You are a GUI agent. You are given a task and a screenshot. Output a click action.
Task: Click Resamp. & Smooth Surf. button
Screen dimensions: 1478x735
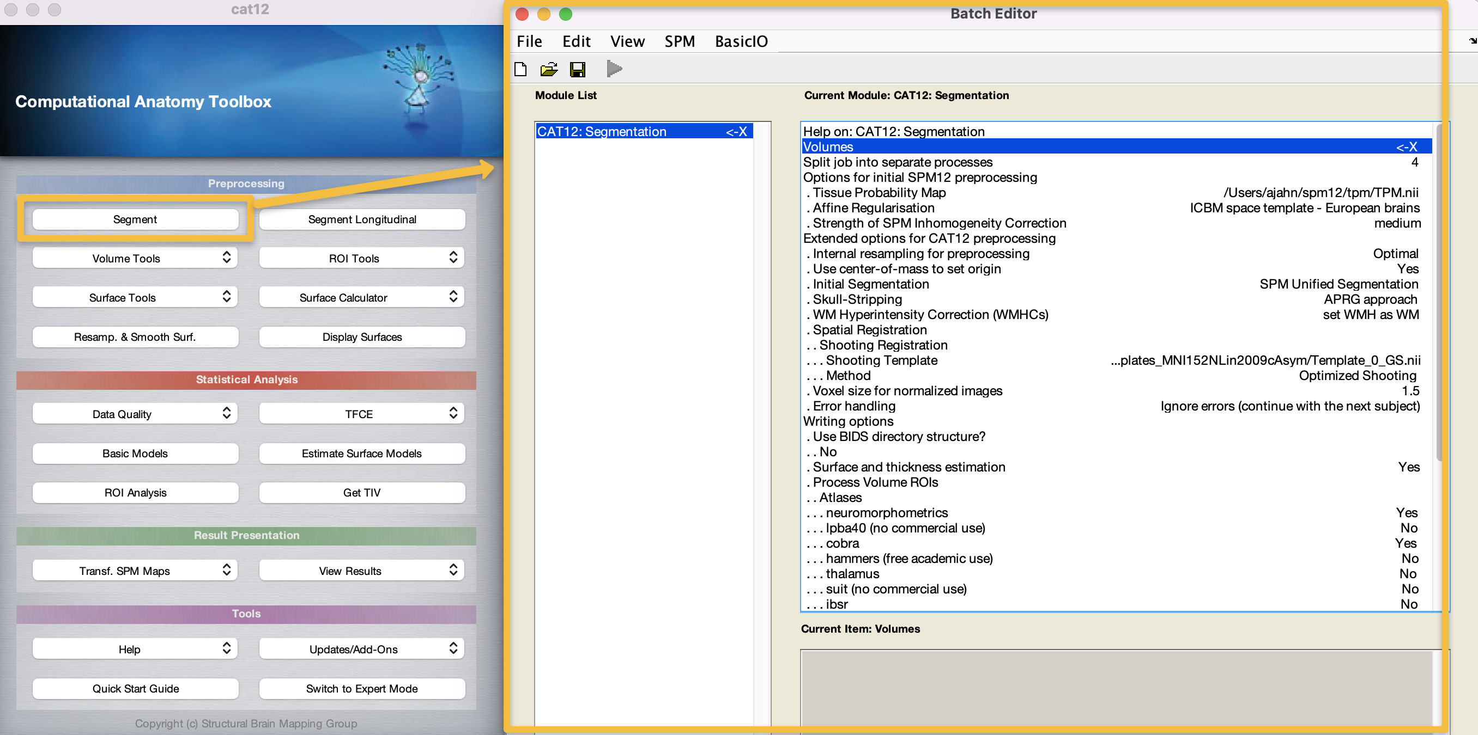pyautogui.click(x=135, y=336)
